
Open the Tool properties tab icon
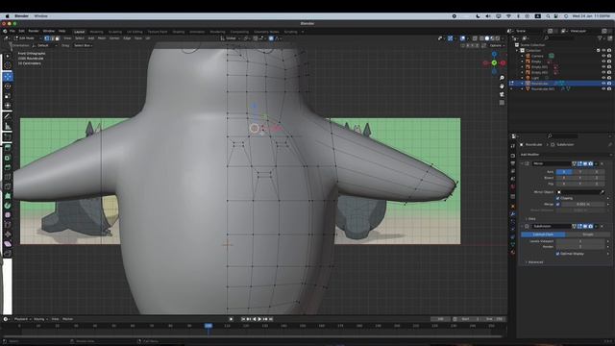tap(512, 146)
